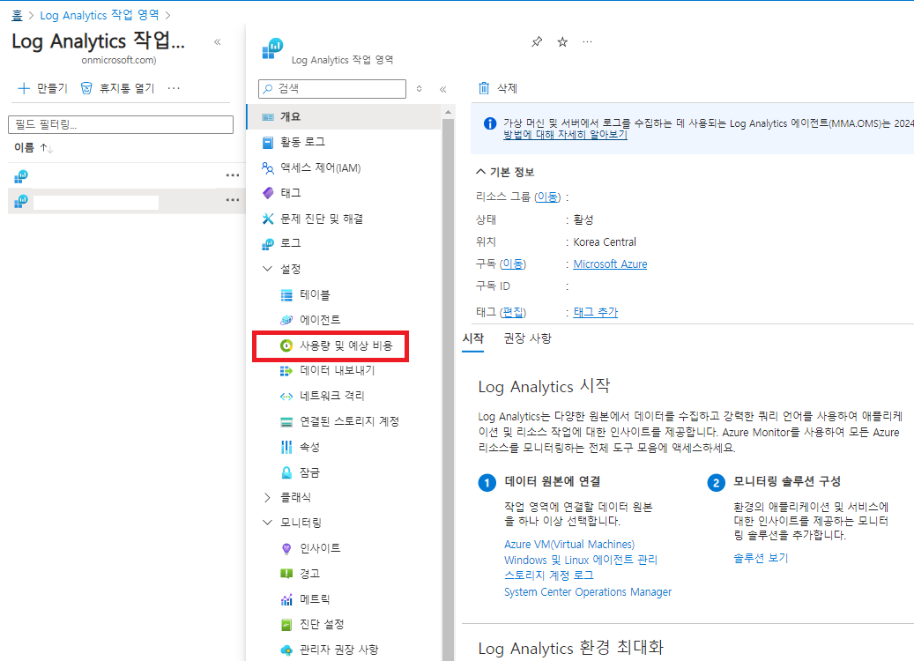
Task: Mark workspace as favorite with the star icon
Action: pyautogui.click(x=562, y=42)
